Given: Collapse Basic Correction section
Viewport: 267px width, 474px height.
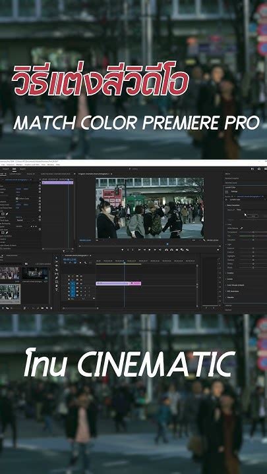Looking at the screenshot, I should 226,205.
